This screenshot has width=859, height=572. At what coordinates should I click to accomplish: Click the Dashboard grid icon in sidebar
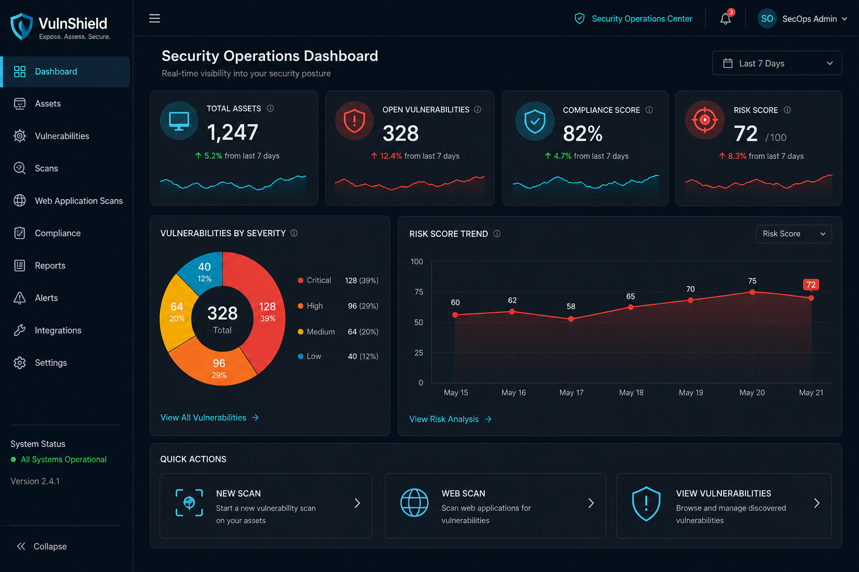[20, 71]
